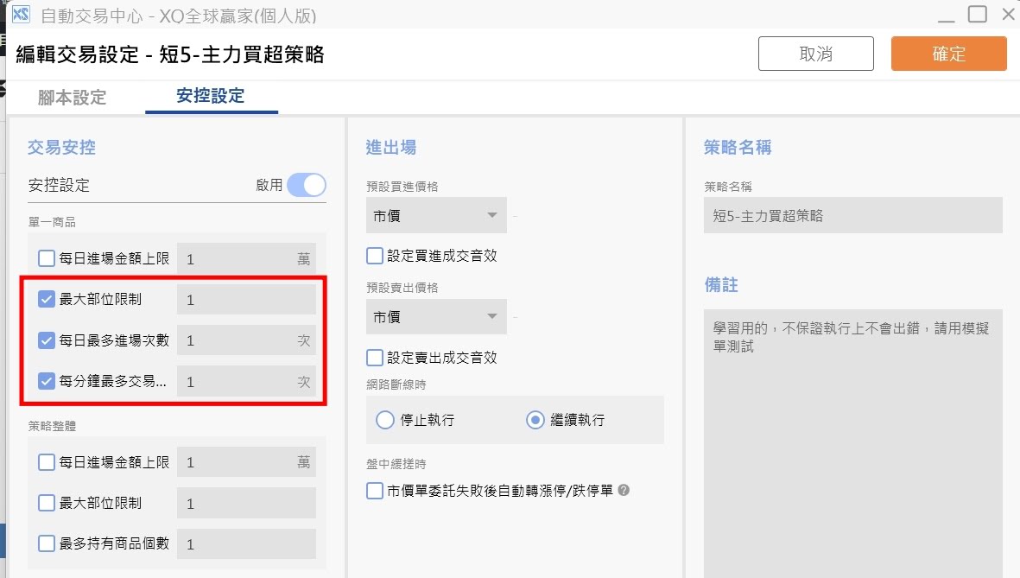
Task: Click the 策略名稱 text field
Action: point(852,216)
